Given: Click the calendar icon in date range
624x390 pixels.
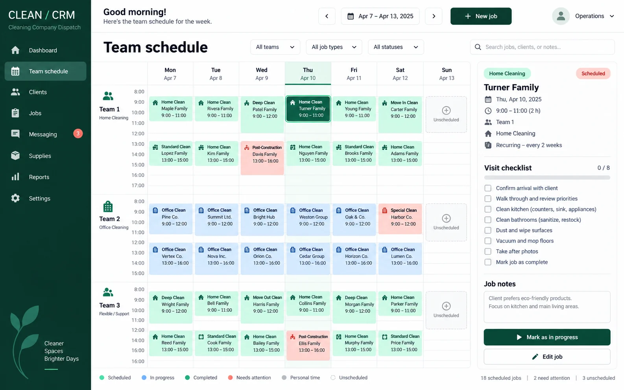Looking at the screenshot, I should pyautogui.click(x=351, y=16).
